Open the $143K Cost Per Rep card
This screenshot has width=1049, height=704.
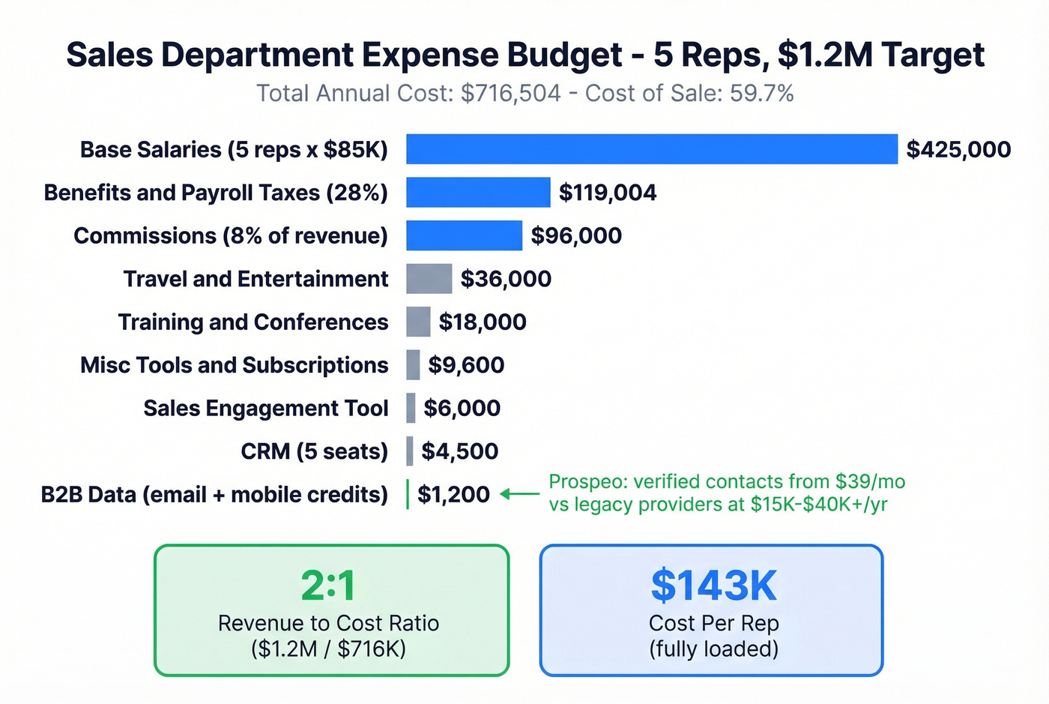tap(710, 610)
